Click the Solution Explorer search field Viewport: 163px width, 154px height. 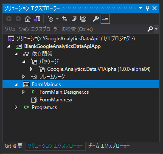75,29
